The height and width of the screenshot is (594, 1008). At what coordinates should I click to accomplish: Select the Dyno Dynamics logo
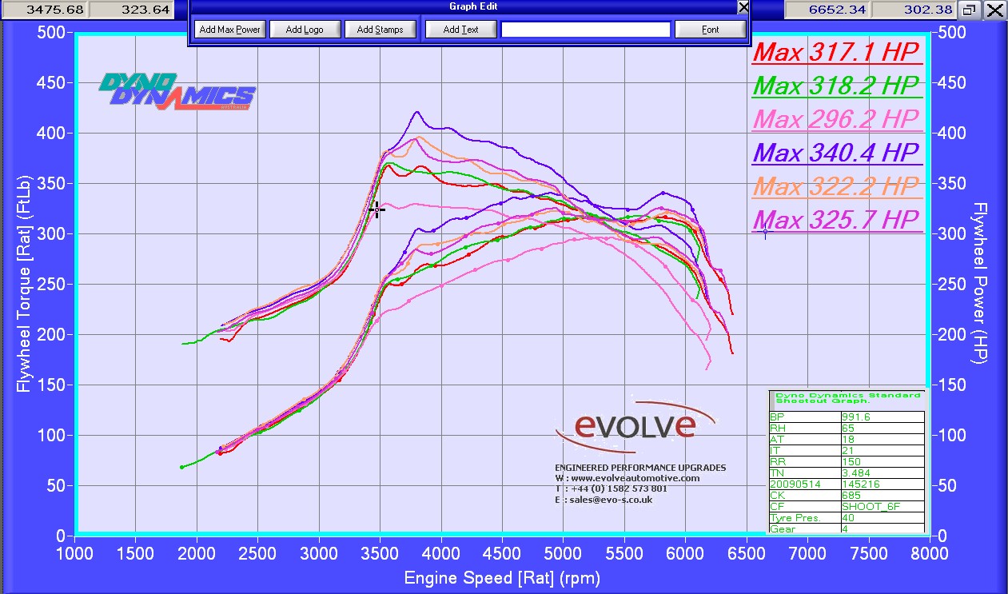177,92
